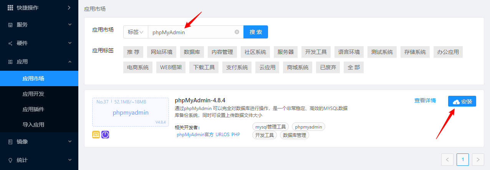Click the 应用 sidebar icon

tap(10, 62)
